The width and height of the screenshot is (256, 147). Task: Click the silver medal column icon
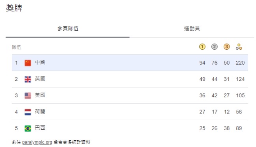[214, 47]
